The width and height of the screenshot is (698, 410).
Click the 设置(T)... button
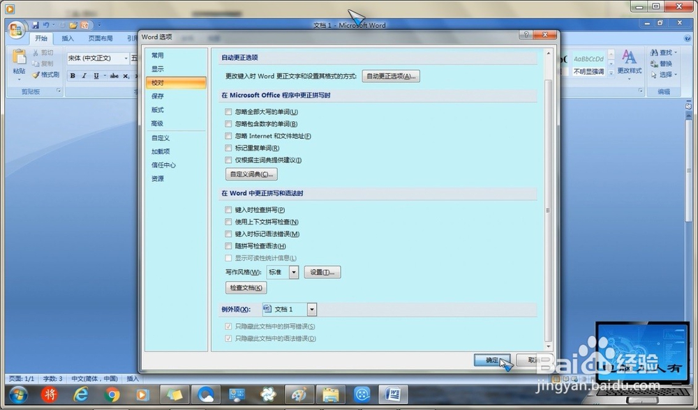pos(322,272)
